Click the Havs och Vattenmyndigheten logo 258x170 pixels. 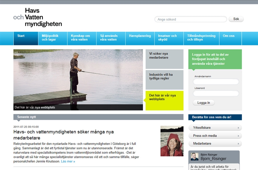coord(38,17)
